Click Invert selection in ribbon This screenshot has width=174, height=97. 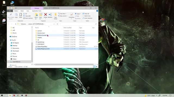[87, 18]
